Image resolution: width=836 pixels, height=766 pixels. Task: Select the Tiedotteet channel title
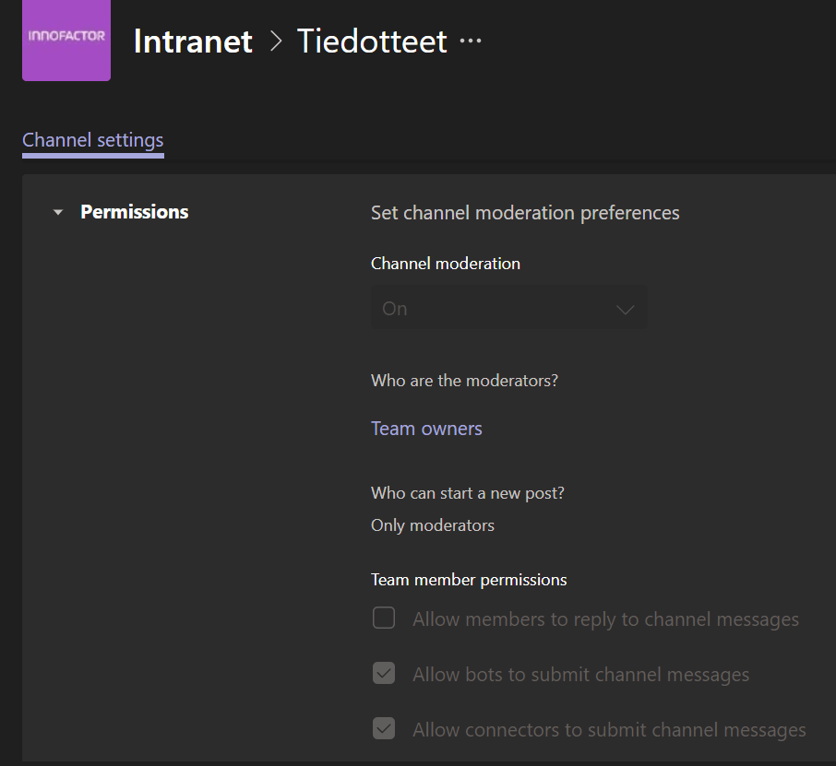pos(372,41)
